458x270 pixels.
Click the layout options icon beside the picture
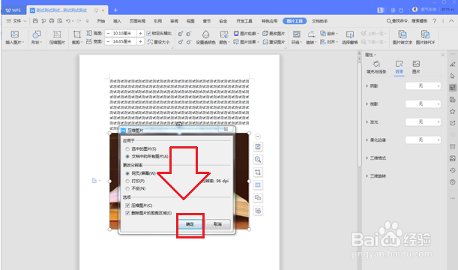[x=258, y=146]
